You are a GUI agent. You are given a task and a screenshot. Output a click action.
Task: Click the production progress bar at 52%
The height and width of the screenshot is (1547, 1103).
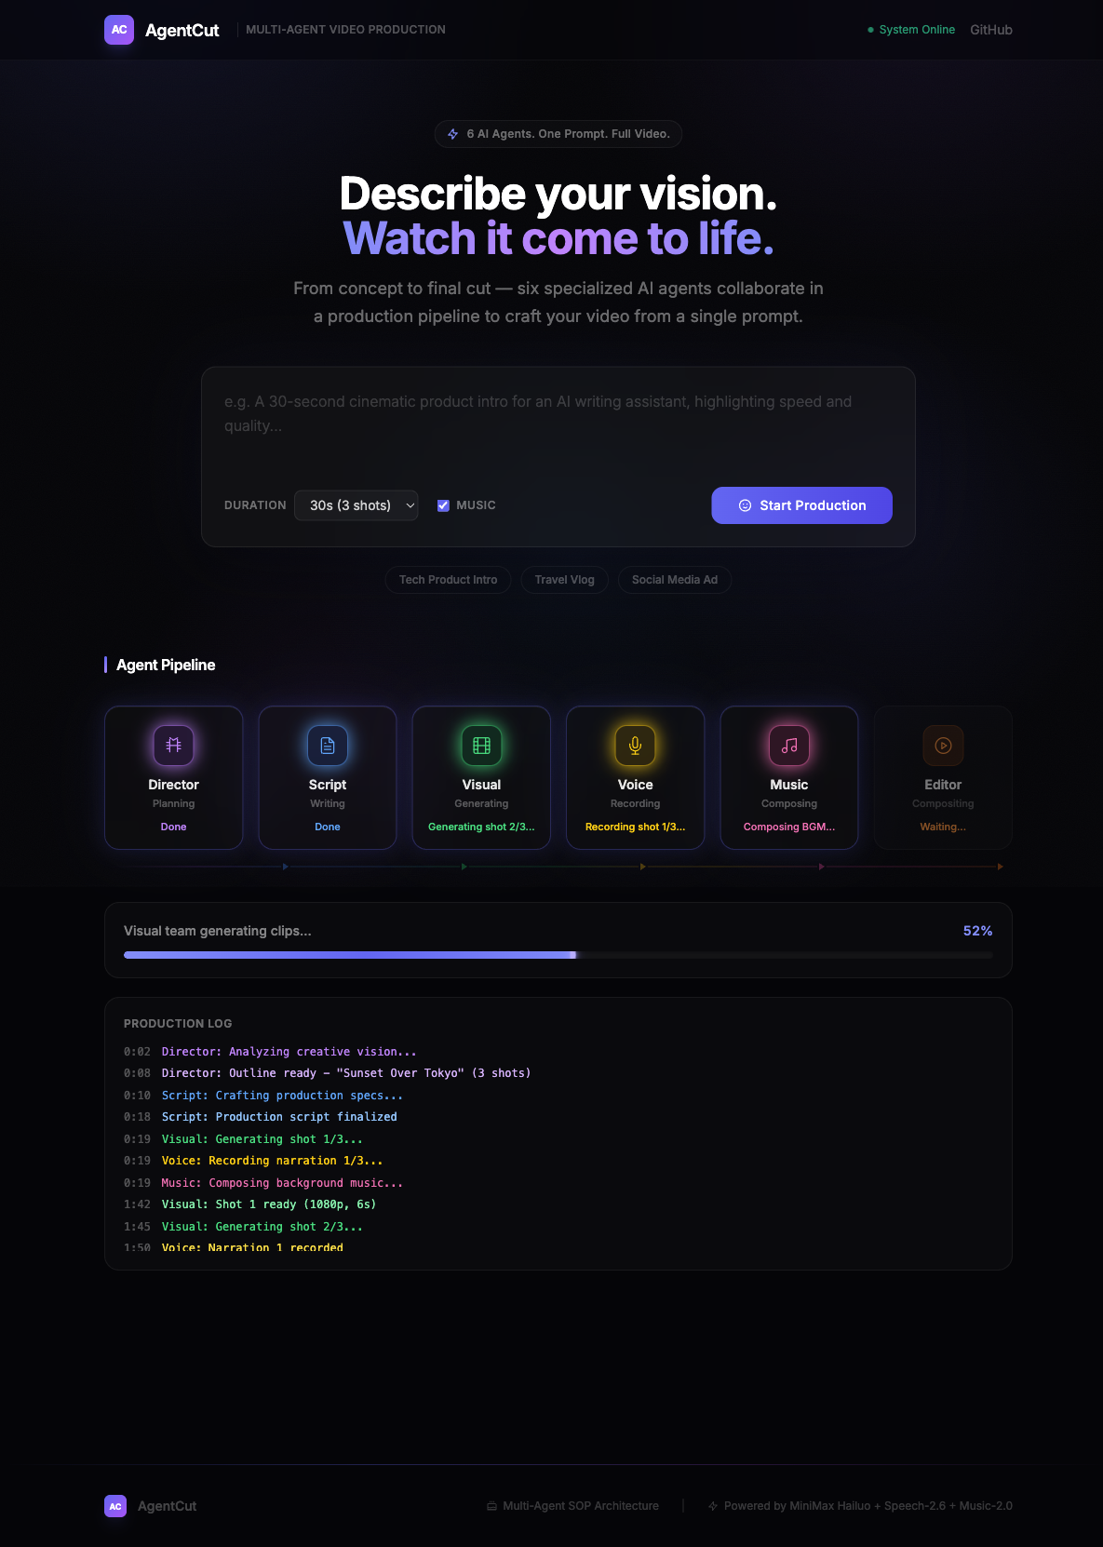[x=558, y=955]
